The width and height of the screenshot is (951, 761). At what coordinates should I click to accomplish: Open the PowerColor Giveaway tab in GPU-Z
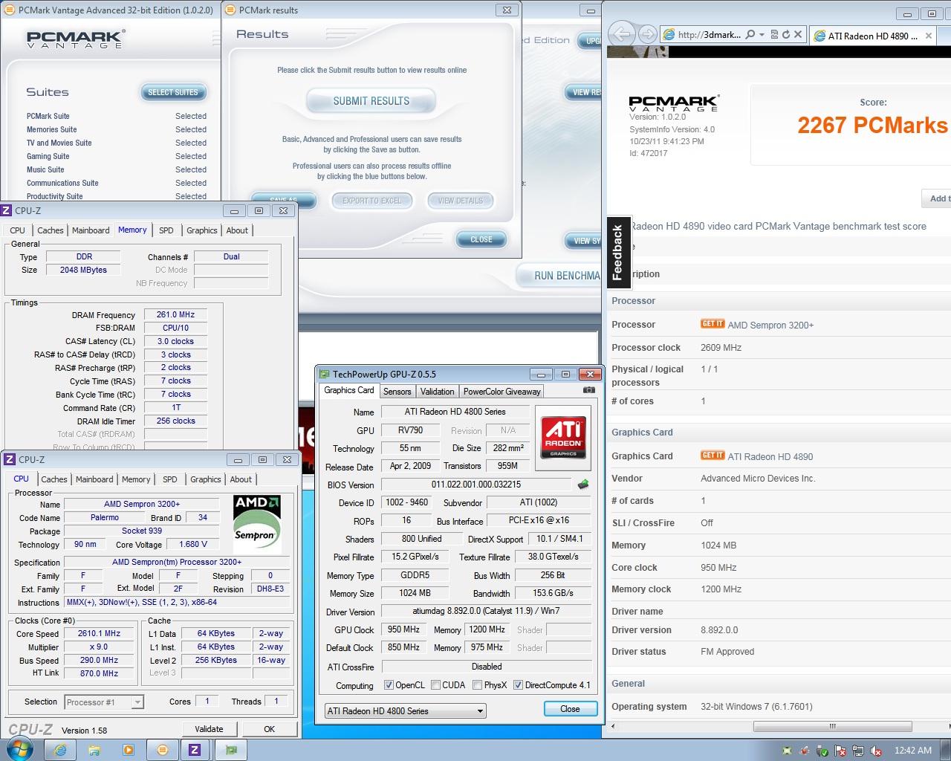click(502, 392)
